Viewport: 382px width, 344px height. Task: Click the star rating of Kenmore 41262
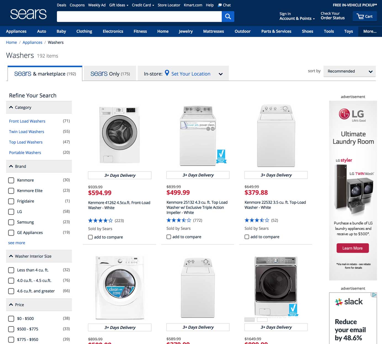100,220
